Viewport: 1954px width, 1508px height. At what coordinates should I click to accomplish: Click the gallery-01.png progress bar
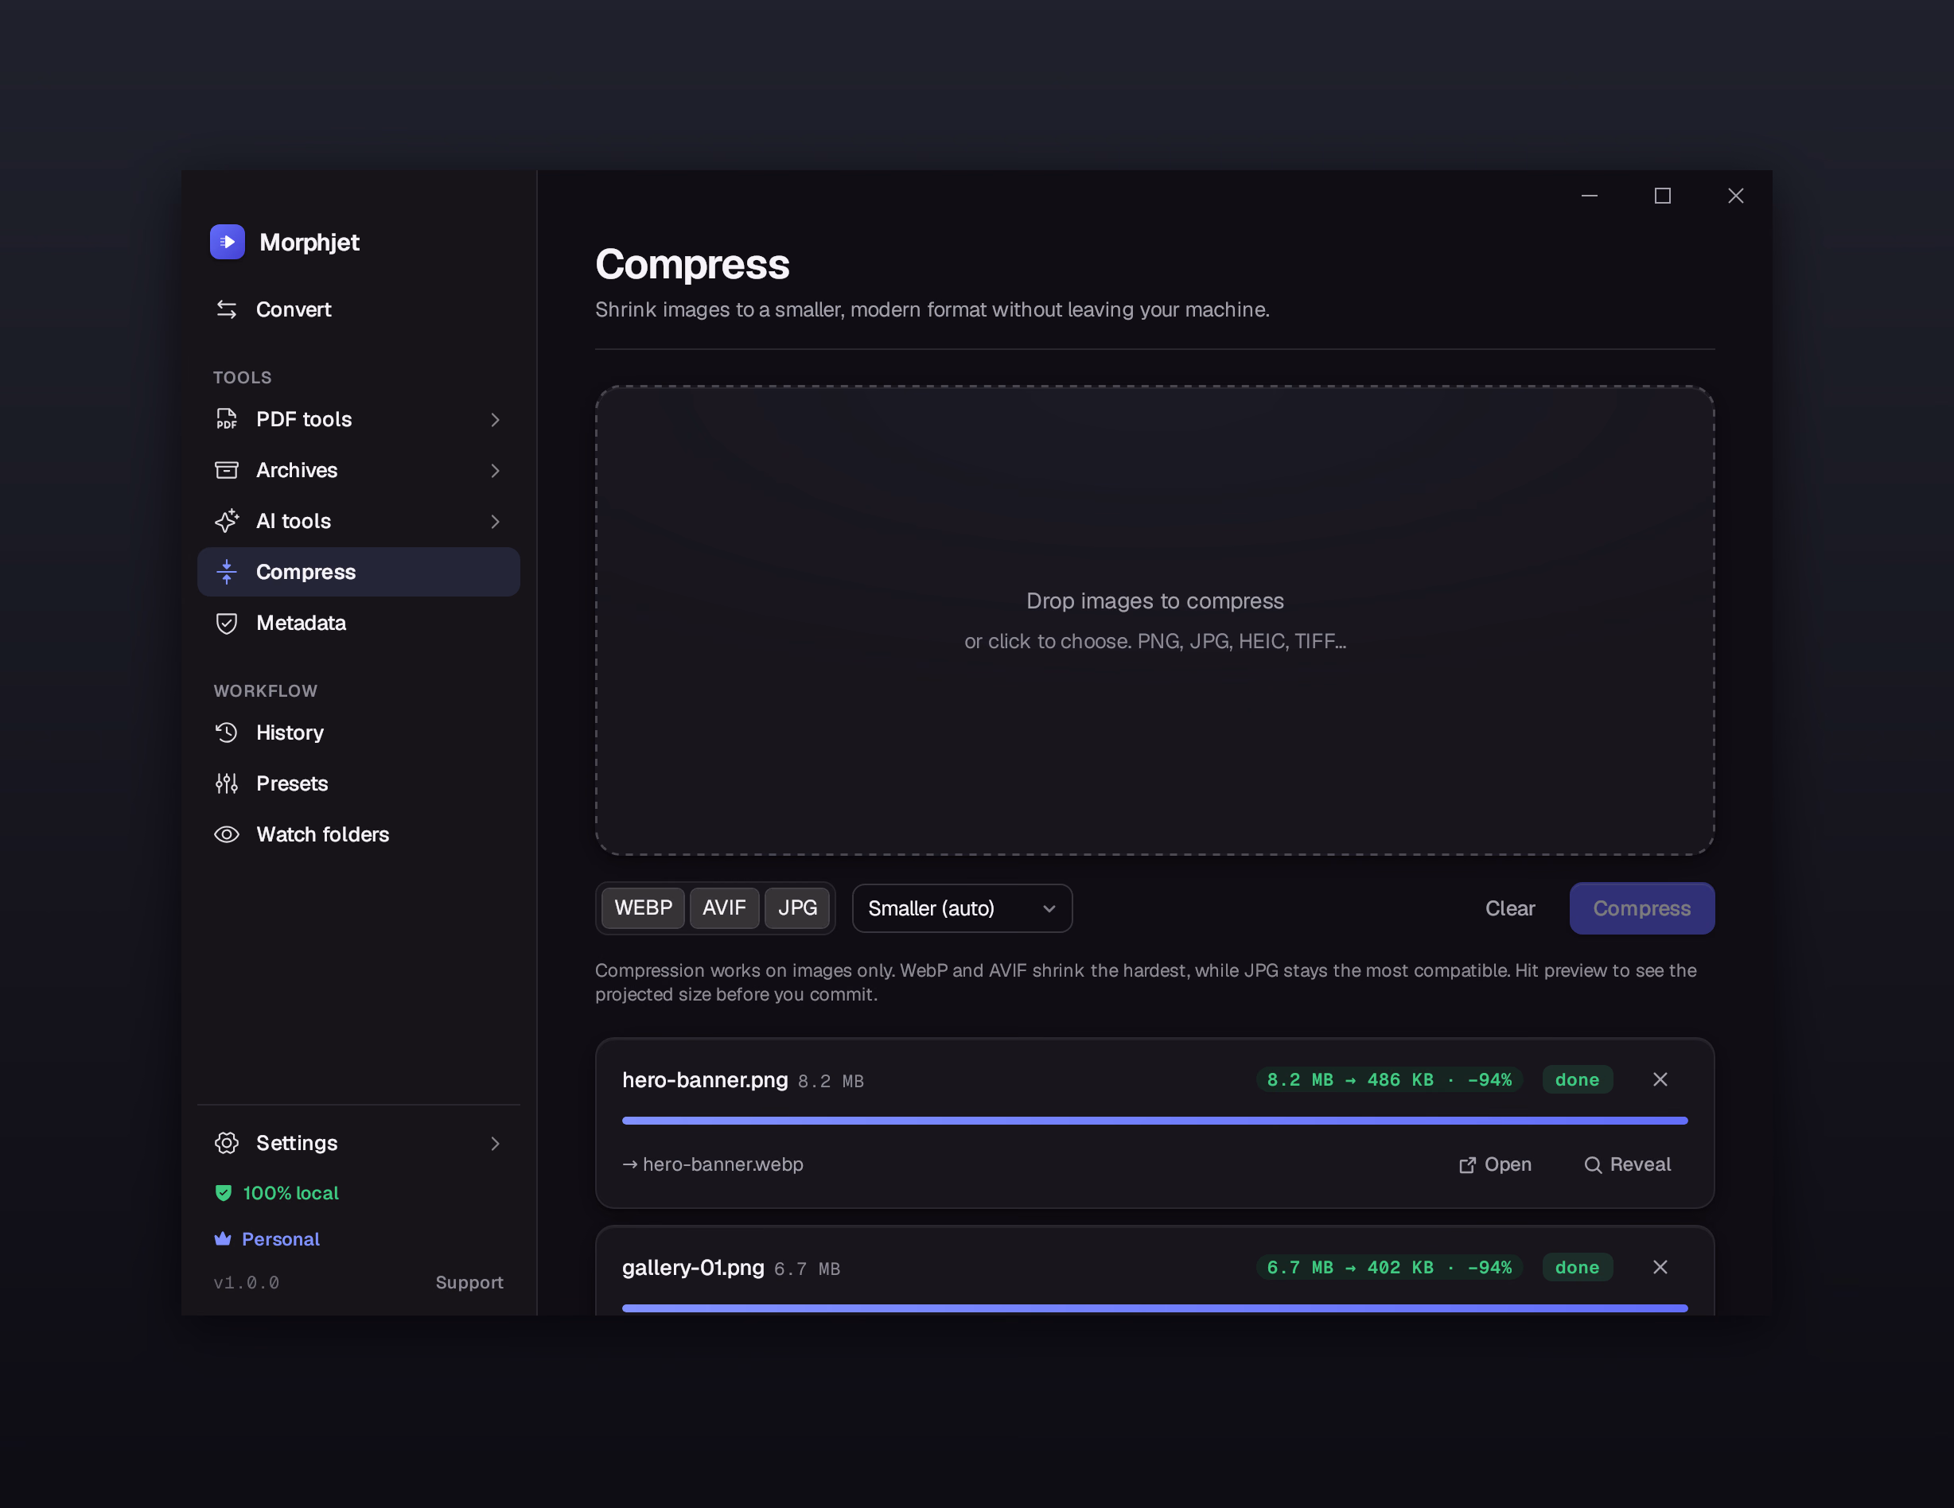(x=1154, y=1308)
